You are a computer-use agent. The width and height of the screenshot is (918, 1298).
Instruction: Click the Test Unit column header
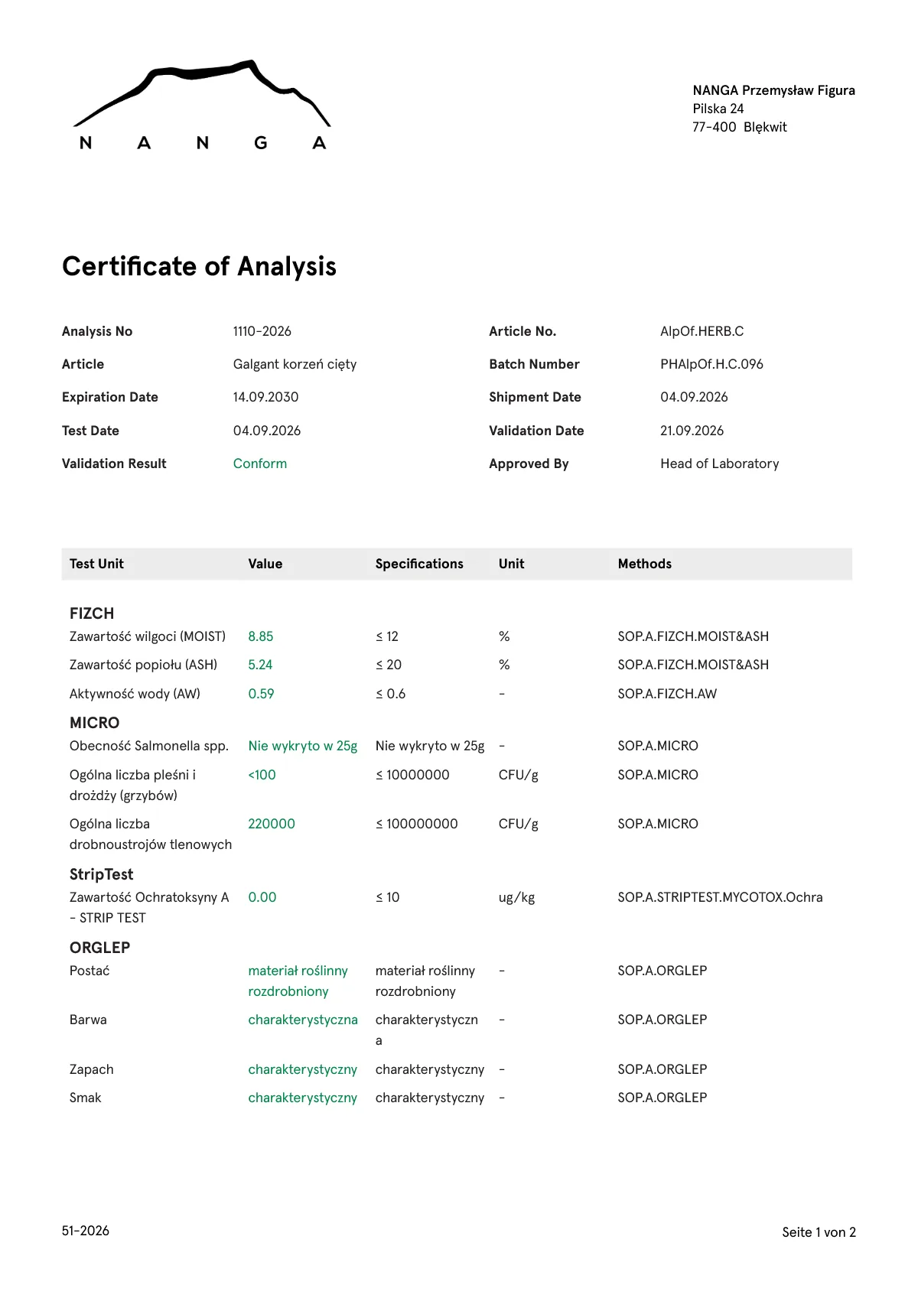point(96,564)
